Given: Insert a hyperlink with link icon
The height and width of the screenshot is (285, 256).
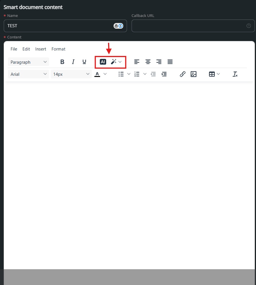Looking at the screenshot, I should [x=183, y=74].
